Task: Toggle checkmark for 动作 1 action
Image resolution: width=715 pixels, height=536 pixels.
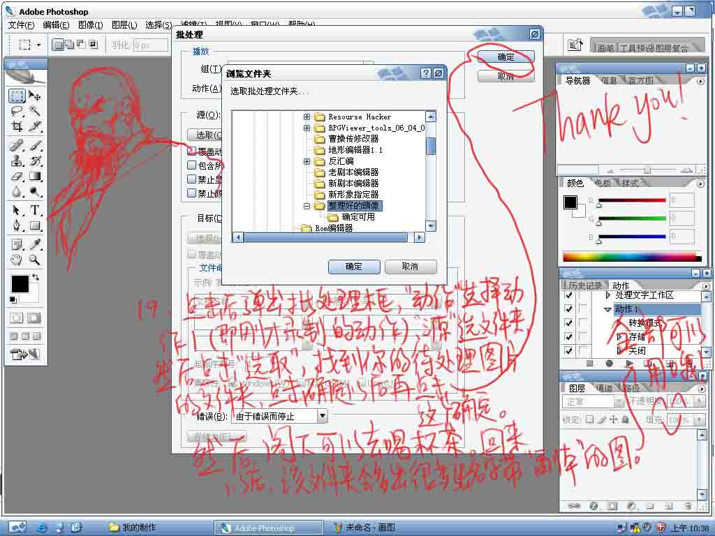Action: (568, 309)
